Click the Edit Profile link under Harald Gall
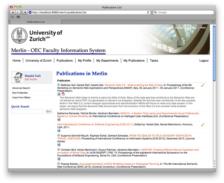This screenshot has width=224, height=183. tap(31, 80)
